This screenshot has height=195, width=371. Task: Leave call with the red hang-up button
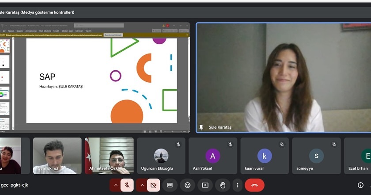(254, 185)
